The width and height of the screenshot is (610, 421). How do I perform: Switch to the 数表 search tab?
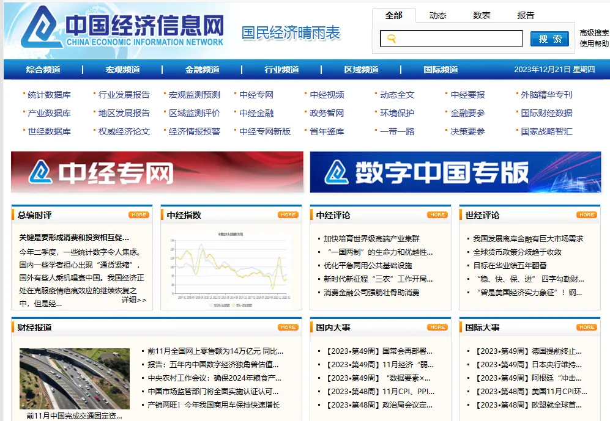(x=482, y=15)
